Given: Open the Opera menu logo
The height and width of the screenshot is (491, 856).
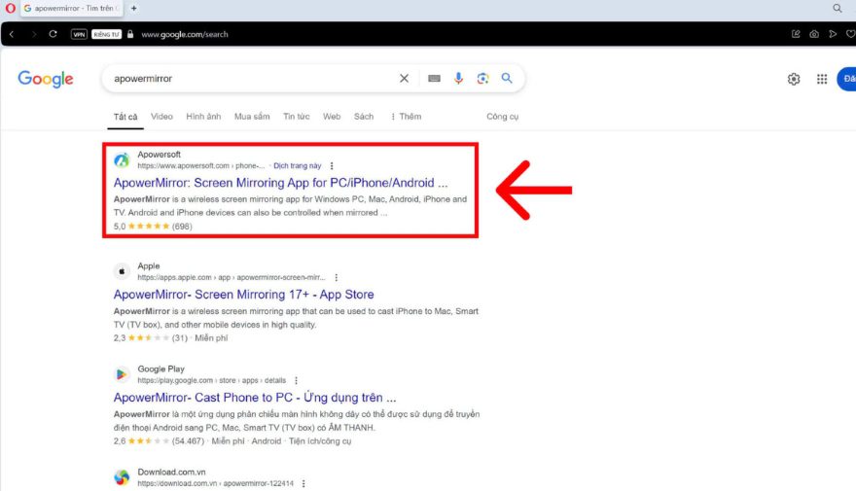Looking at the screenshot, I should coord(11,9).
